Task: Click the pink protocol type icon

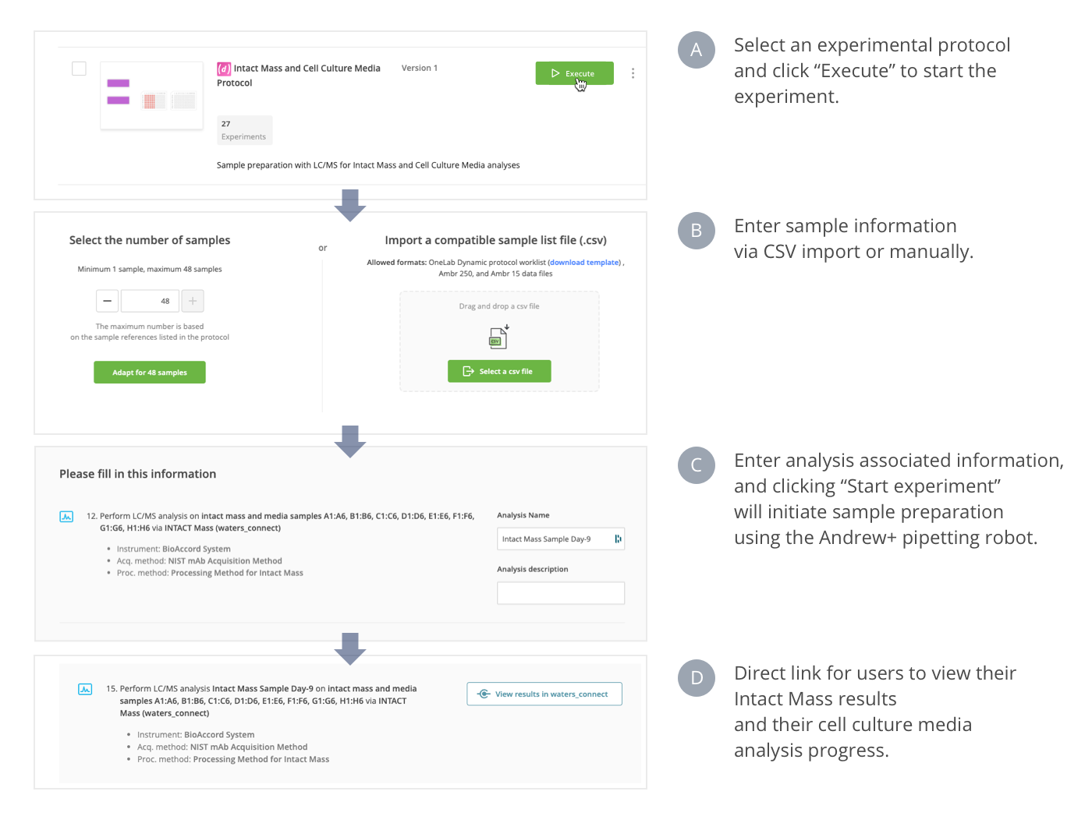Action: [224, 69]
